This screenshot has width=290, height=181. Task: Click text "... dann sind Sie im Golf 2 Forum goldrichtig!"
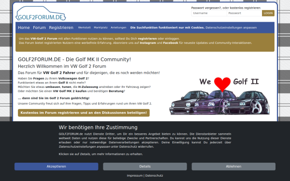(x=54, y=98)
